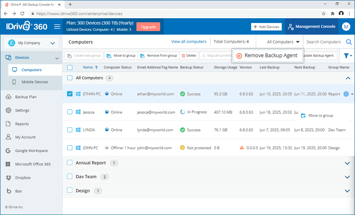Select Mobile Devices in the sidebar
The width and height of the screenshot is (355, 215).
35,82
